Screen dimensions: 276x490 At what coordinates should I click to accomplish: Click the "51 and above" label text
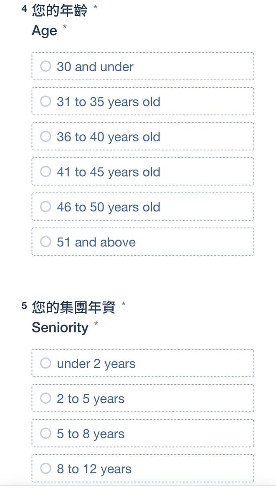coord(96,242)
